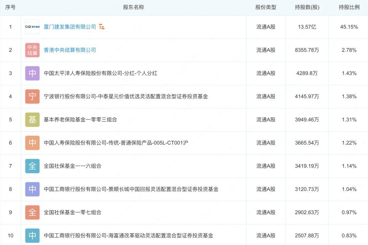Open the 厦门建发集团有限公司 company link
Screen dimensions: 368x245
point(70,27)
